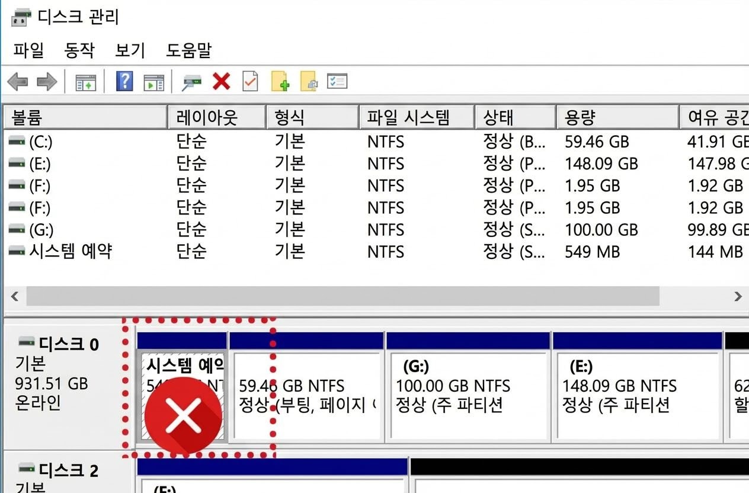Click the right arrow of the horizontal scrollbar
The height and width of the screenshot is (493, 749).
tap(738, 296)
